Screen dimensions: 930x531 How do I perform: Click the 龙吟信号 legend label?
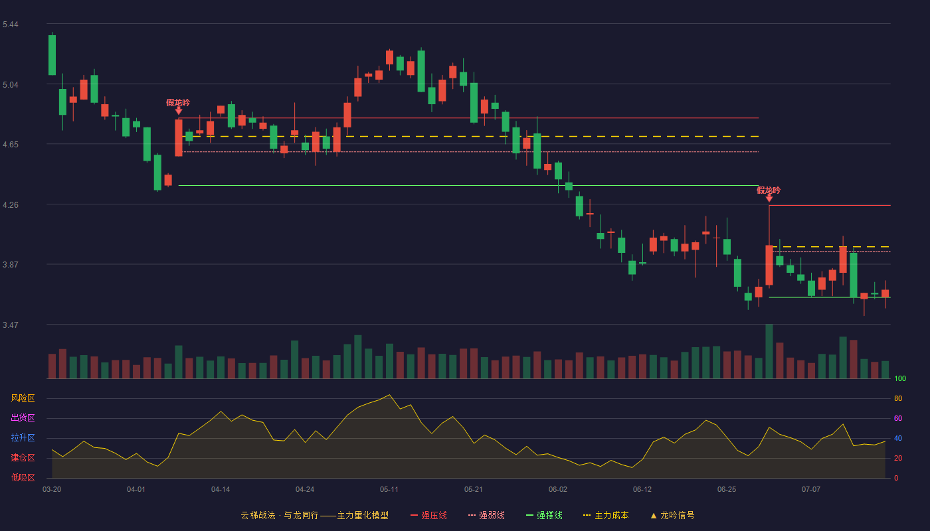coord(678,516)
